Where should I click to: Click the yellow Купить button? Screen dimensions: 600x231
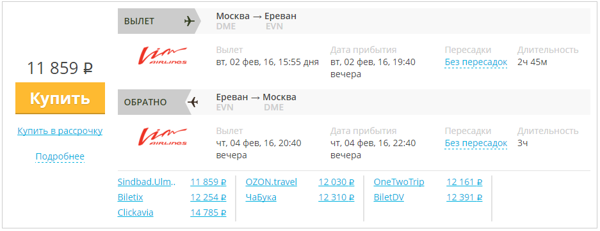pos(60,98)
